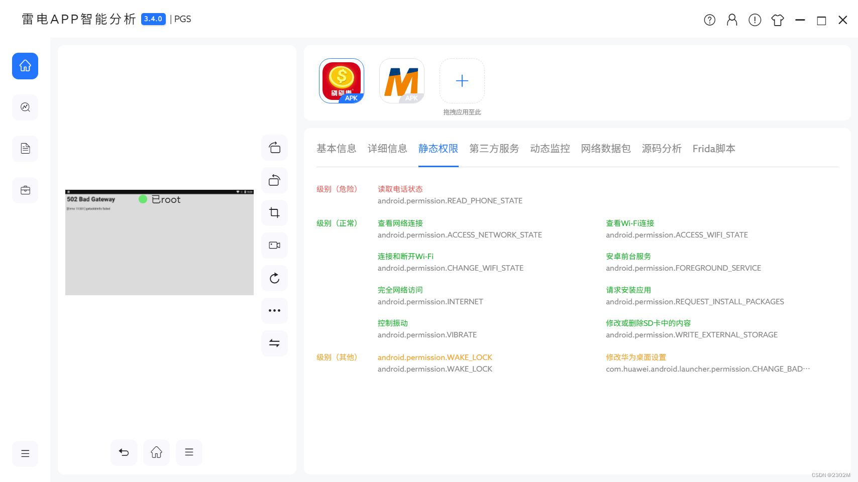Switch to Frida脚本 tab

[x=714, y=149]
